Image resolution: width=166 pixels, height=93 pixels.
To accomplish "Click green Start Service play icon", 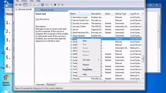I will tap(51, 5).
